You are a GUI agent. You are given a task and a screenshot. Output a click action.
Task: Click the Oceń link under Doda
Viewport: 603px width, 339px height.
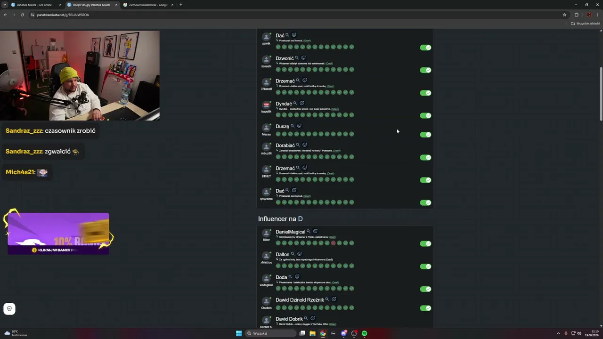click(x=335, y=282)
